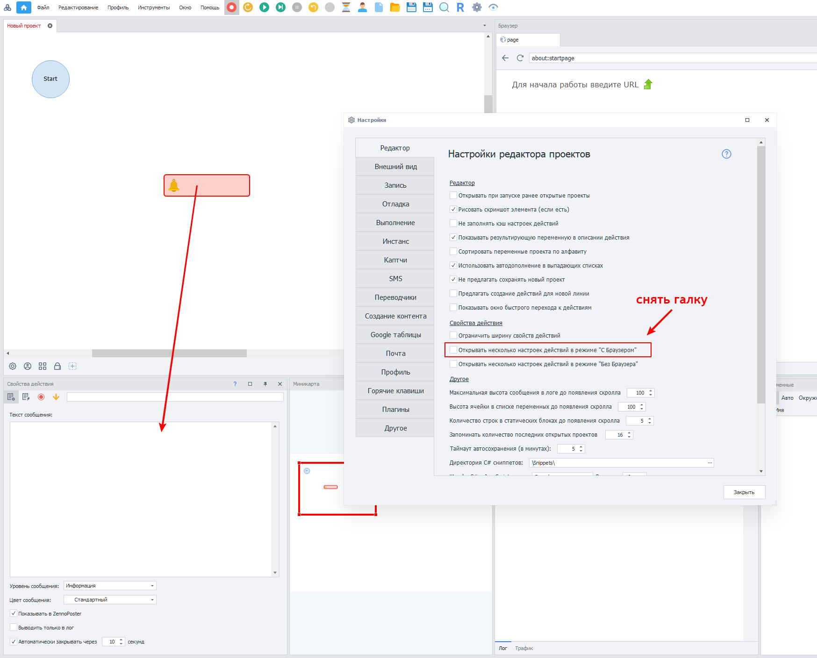
Task: Browse C# snippets directory with ellipsis button
Action: [x=710, y=463]
